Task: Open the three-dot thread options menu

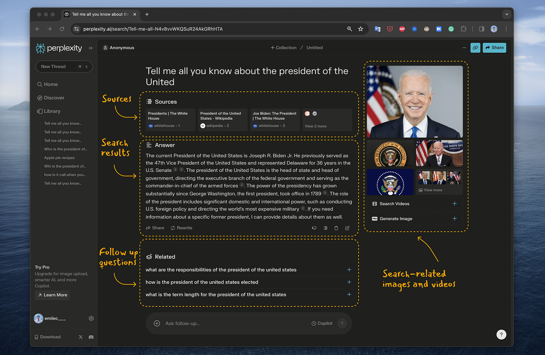Action: (464, 48)
